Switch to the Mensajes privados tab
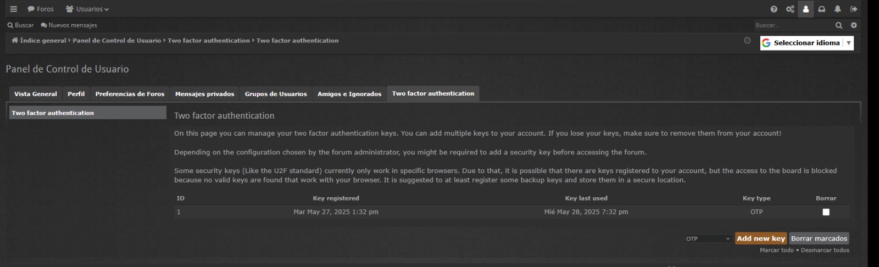The height and width of the screenshot is (267, 879). coord(204,94)
